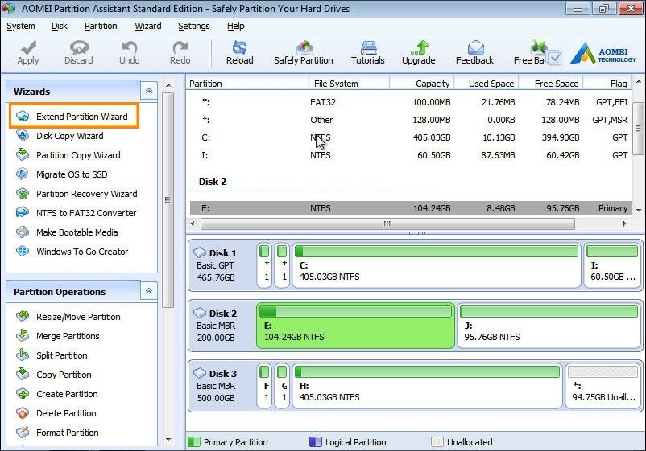Open Safely Partition tool icon
This screenshot has height=451, width=646.
(304, 47)
